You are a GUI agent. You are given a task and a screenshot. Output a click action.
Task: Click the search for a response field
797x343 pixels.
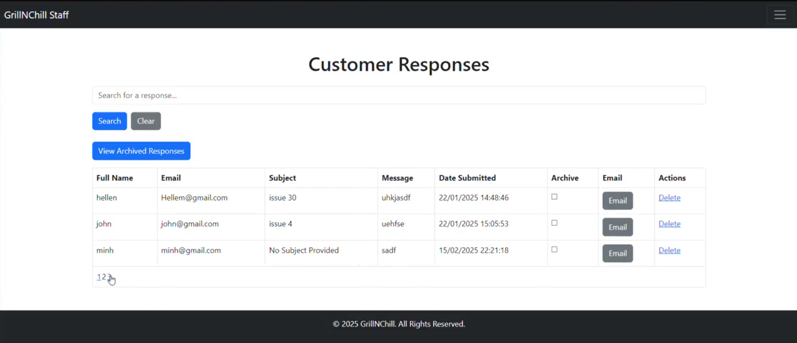398,95
